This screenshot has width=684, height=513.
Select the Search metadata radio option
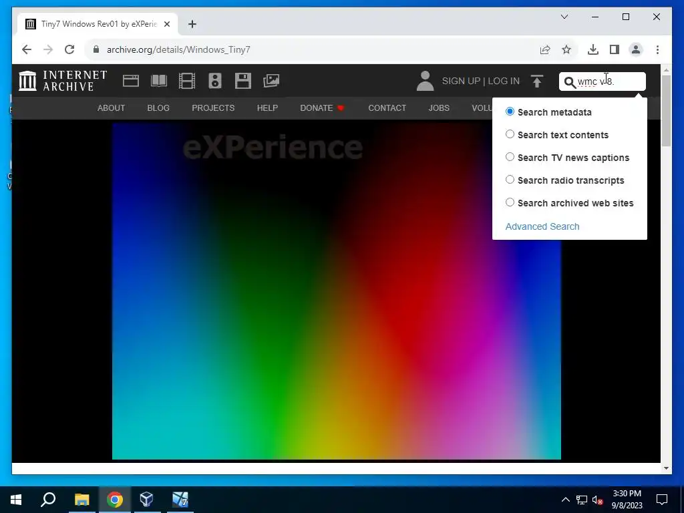click(x=510, y=112)
